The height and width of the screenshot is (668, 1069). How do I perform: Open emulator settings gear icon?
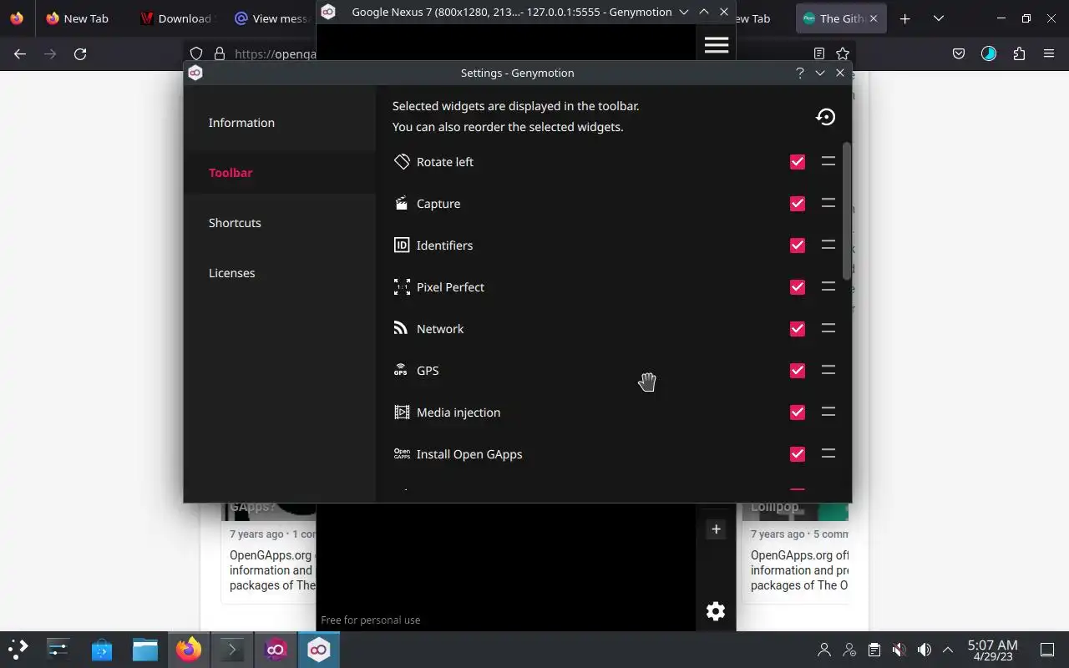click(x=716, y=611)
